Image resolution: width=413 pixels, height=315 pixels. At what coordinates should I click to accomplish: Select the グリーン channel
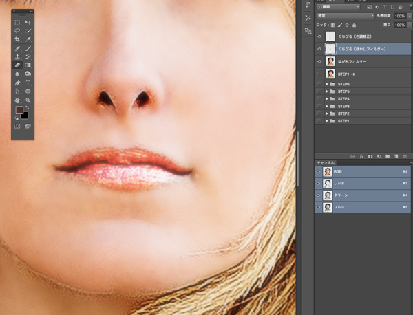363,195
